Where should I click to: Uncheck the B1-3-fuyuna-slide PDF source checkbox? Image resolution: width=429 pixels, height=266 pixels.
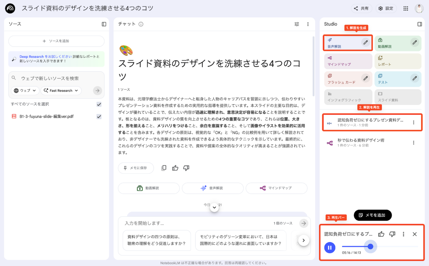99,117
